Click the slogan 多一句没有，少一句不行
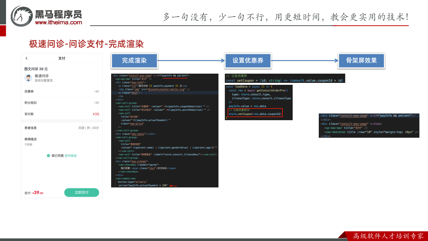Screen dimensions: 428x241 (x=214, y=17)
